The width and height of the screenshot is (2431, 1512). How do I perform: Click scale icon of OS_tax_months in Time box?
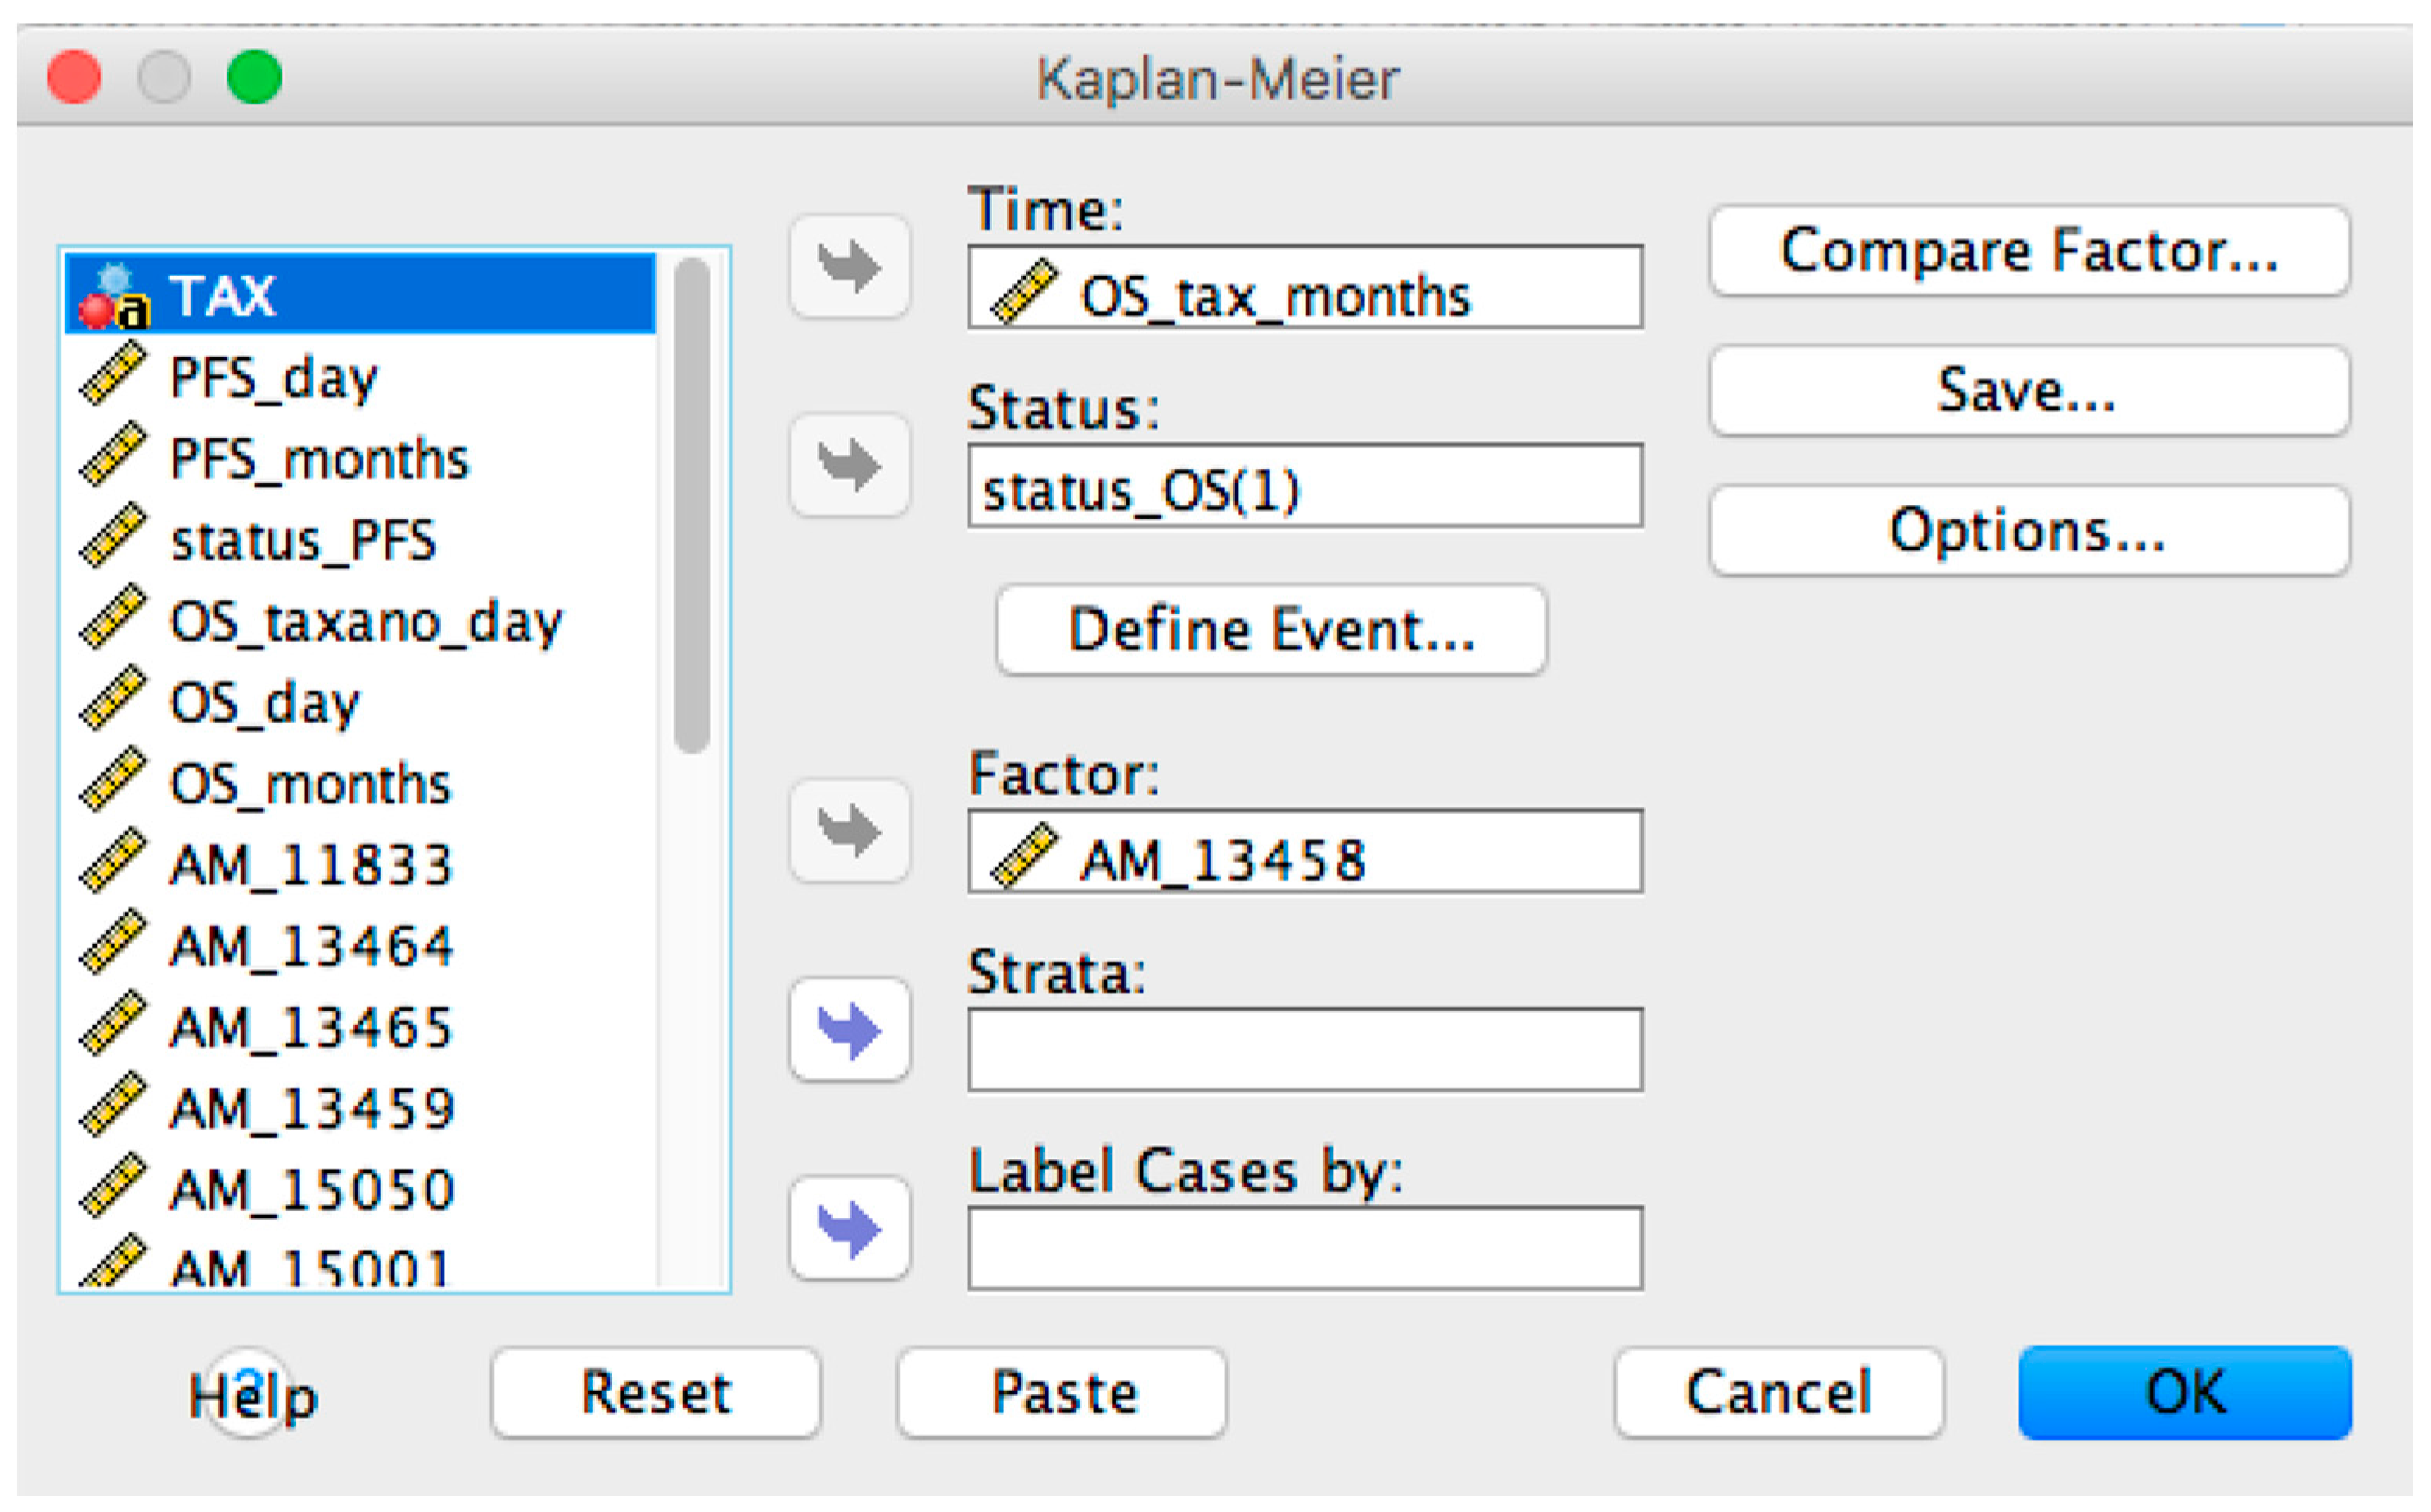click(x=1023, y=291)
